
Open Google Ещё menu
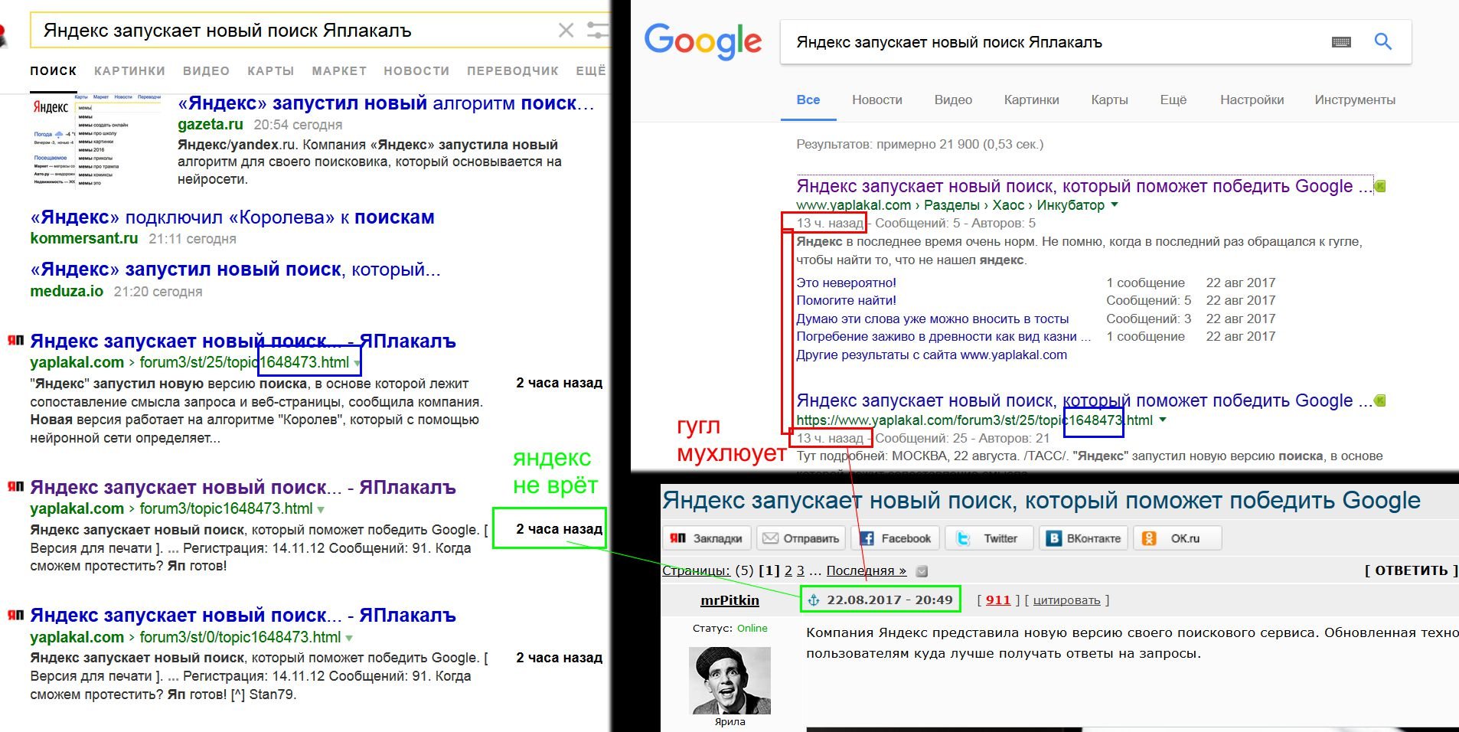tap(1173, 100)
